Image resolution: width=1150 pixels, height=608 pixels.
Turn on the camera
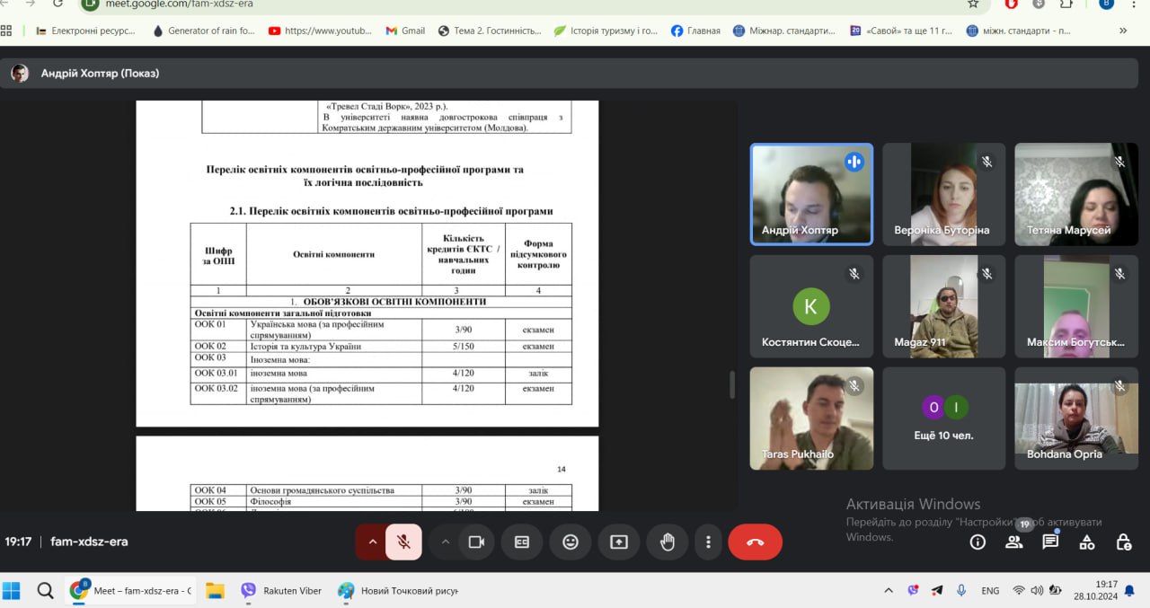click(x=476, y=542)
